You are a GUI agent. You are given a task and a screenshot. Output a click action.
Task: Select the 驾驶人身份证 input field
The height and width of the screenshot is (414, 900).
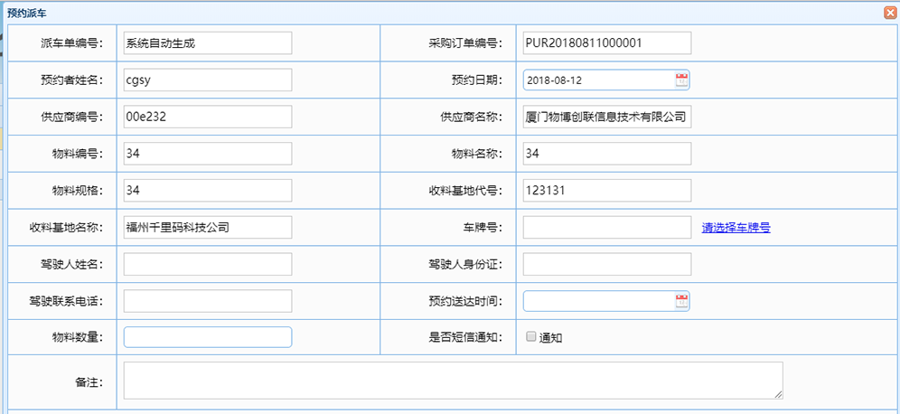coord(606,264)
